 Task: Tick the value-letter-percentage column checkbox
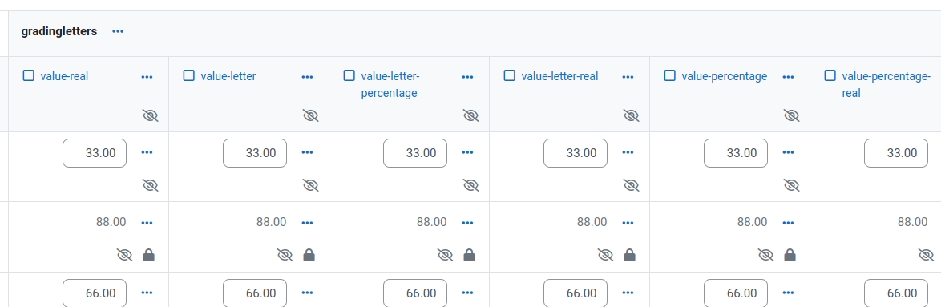(349, 75)
